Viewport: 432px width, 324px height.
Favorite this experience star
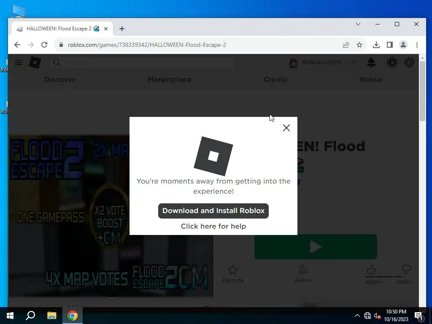coord(233,274)
